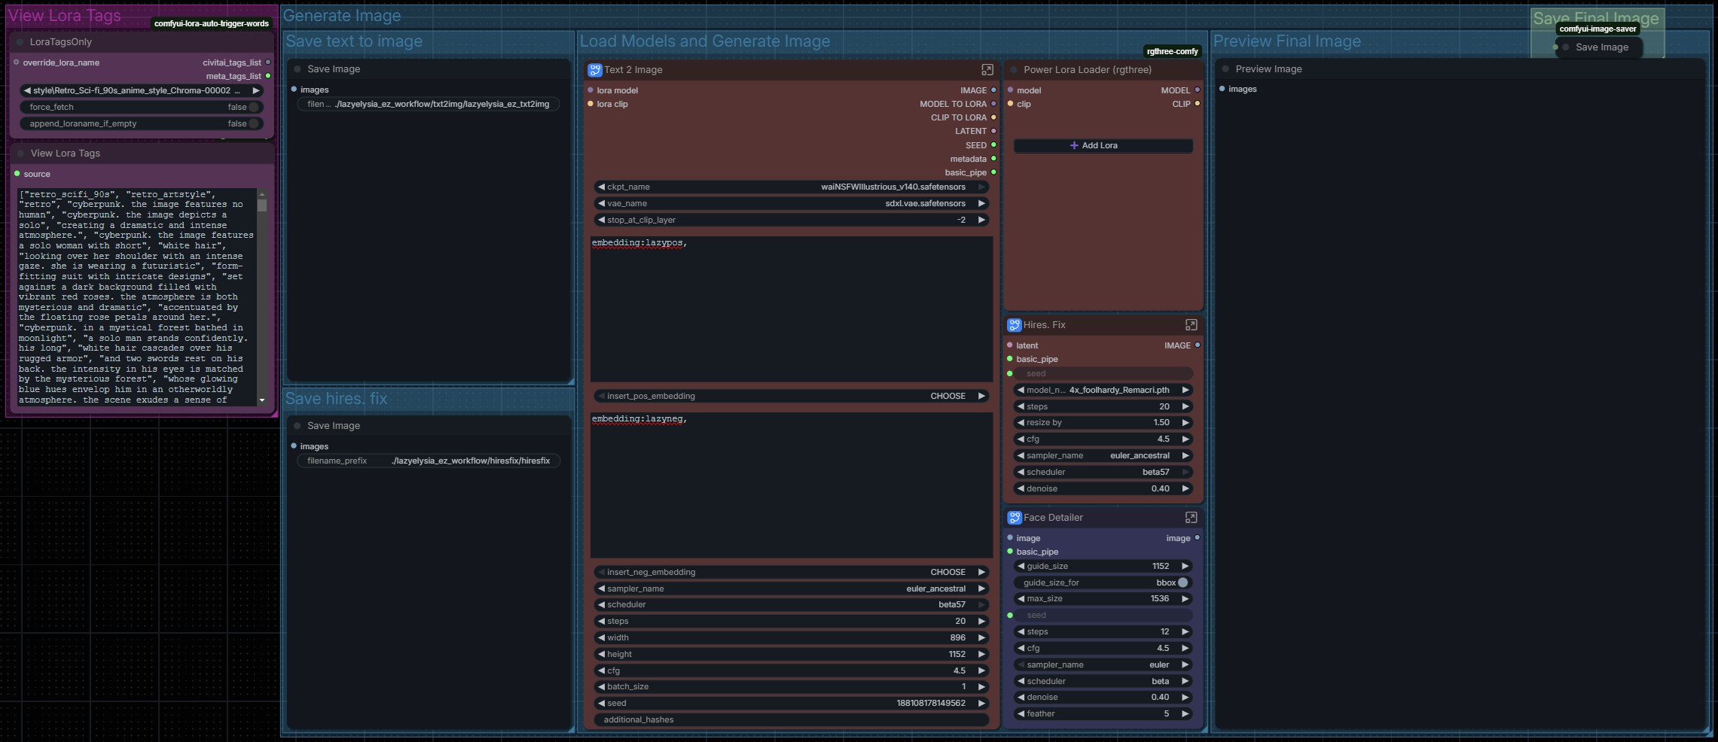Toggle force_fetch switch
The width and height of the screenshot is (1718, 742).
pos(254,107)
